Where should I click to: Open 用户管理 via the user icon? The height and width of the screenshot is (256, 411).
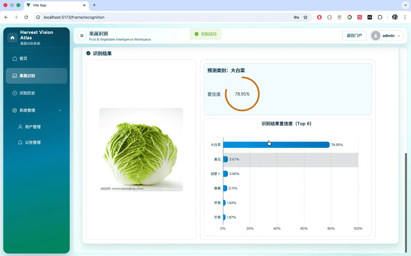pos(20,127)
